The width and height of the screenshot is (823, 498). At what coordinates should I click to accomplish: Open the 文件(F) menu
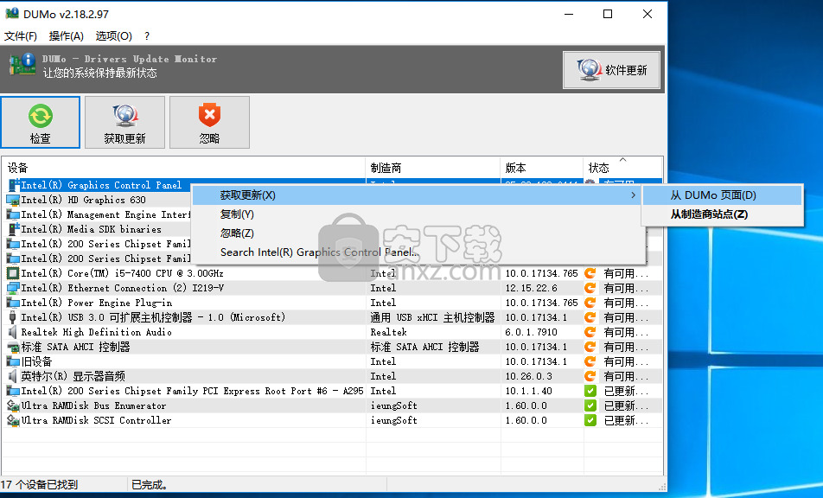click(21, 35)
